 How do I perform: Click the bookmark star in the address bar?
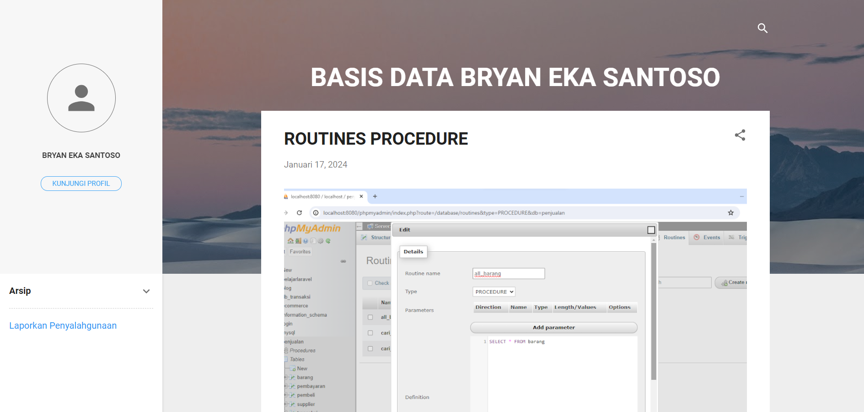731,213
